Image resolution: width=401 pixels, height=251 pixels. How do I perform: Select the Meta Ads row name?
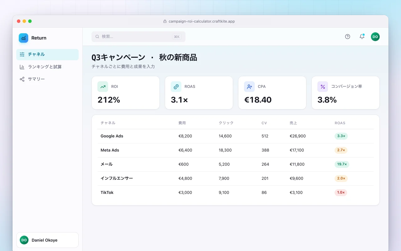[x=110, y=150]
